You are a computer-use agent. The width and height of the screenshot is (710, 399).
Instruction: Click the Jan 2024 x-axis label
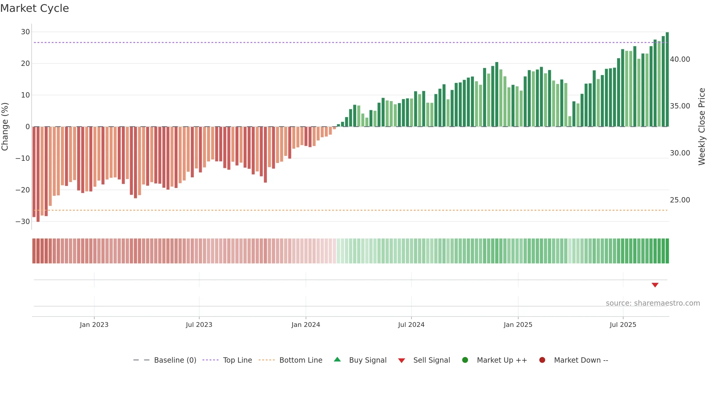click(x=306, y=325)
